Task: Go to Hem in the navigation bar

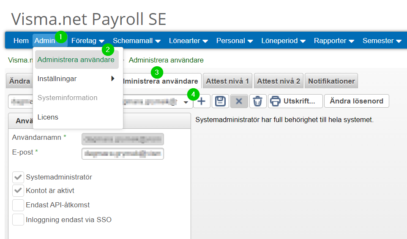Action: [x=21, y=41]
